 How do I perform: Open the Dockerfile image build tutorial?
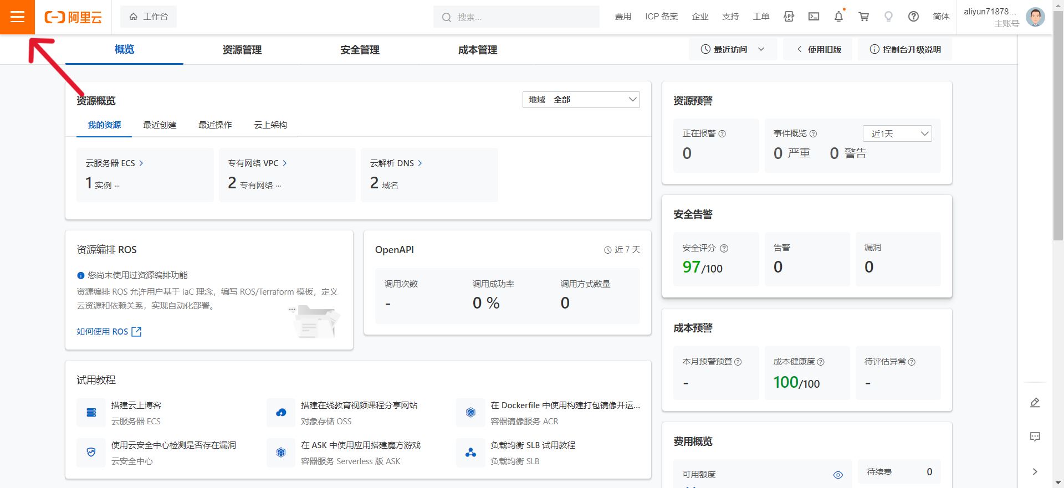(565, 405)
